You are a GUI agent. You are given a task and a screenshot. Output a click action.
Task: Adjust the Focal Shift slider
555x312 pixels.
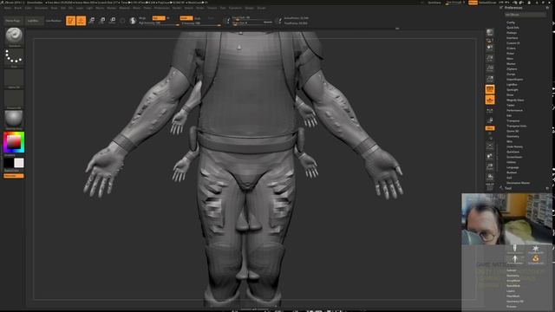(252, 17)
